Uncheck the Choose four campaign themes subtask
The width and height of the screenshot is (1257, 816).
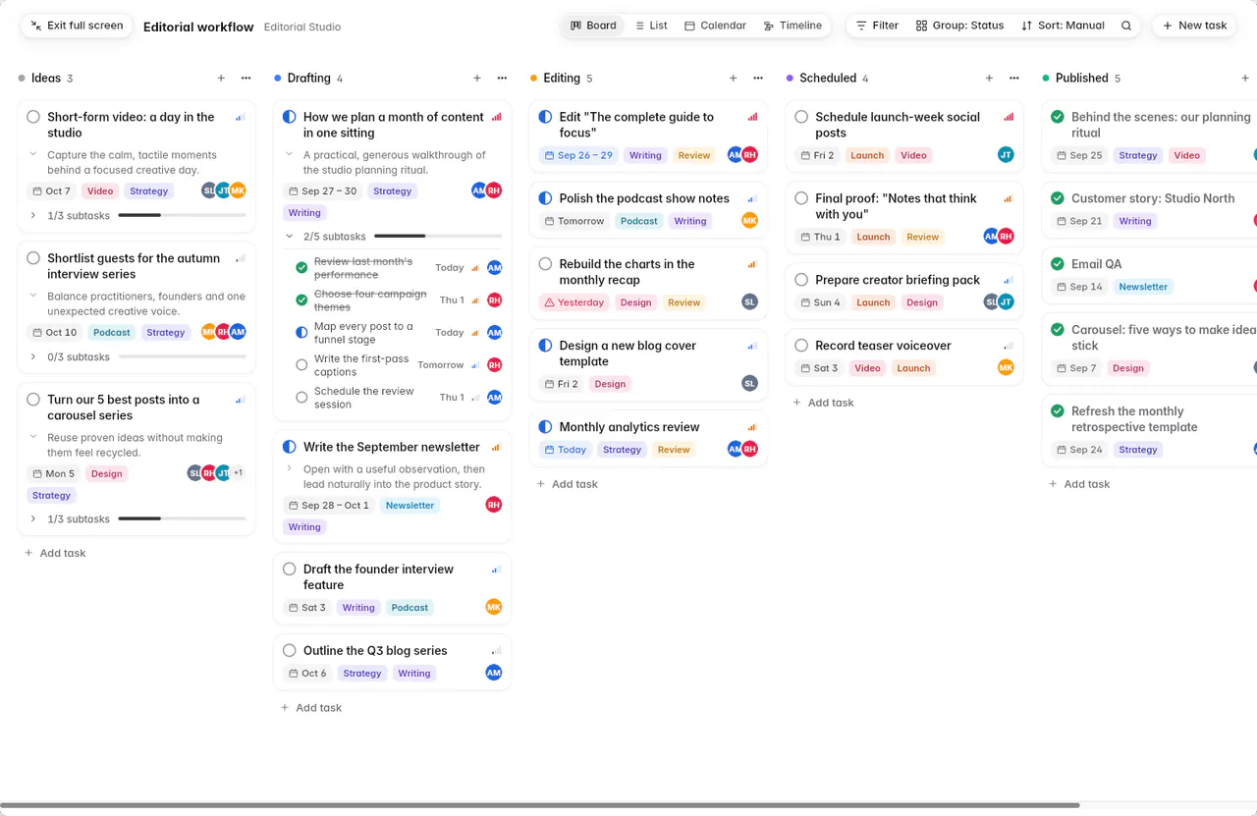tap(301, 299)
